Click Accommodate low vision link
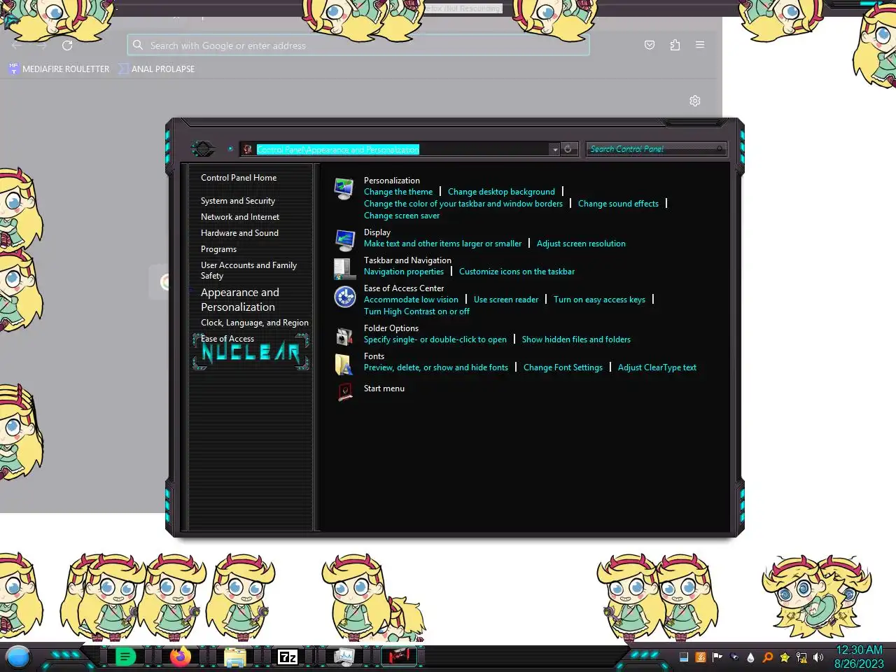The width and height of the screenshot is (896, 672). (411, 300)
